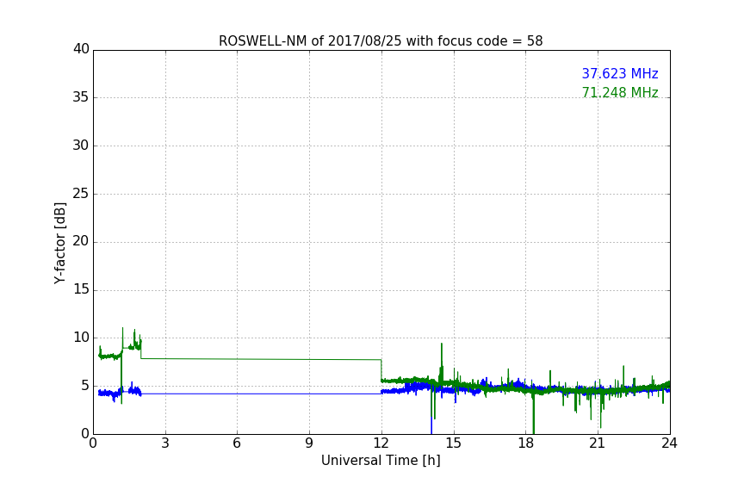This screenshot has height=496, width=744.
Task: Click the y-axis tick label 10
Action: click(81, 338)
